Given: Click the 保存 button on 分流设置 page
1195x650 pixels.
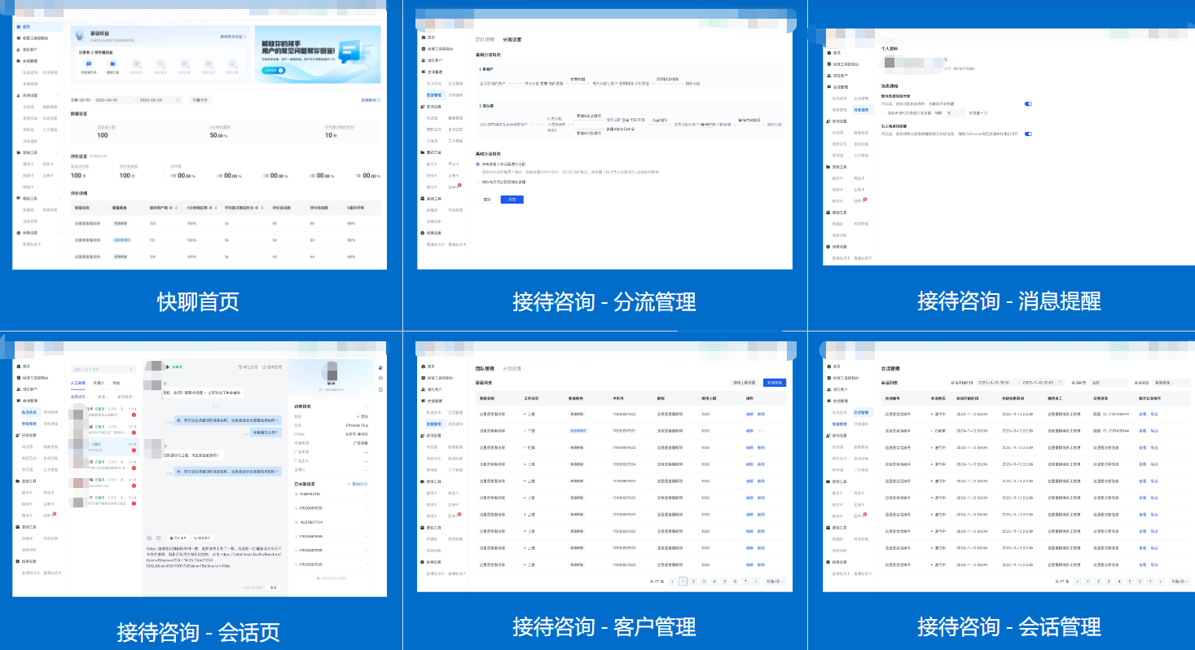Looking at the screenshot, I should [x=512, y=199].
